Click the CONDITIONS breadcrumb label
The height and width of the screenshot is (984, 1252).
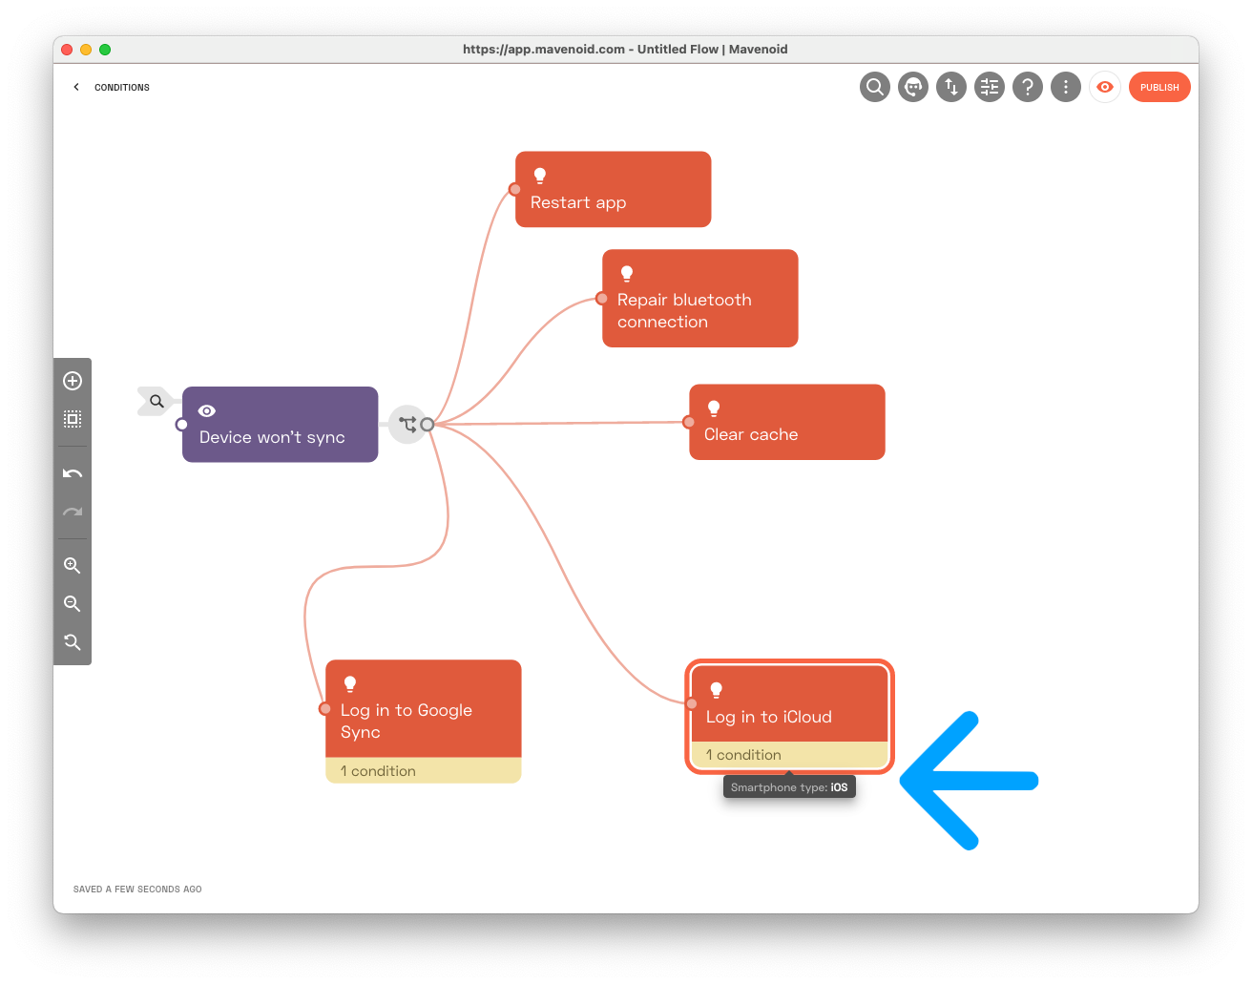pyautogui.click(x=122, y=87)
